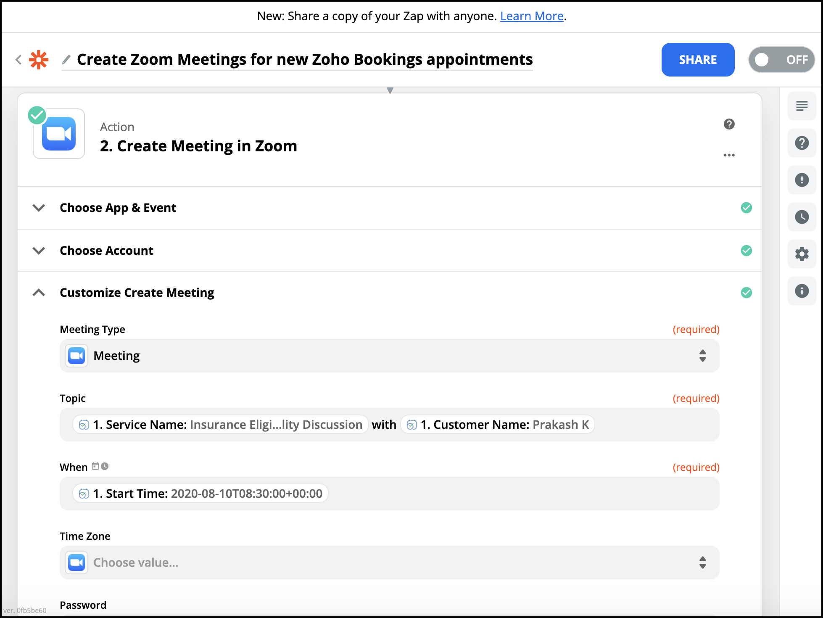The height and width of the screenshot is (618, 823).
Task: Open the history clock sidebar icon
Action: click(x=802, y=217)
